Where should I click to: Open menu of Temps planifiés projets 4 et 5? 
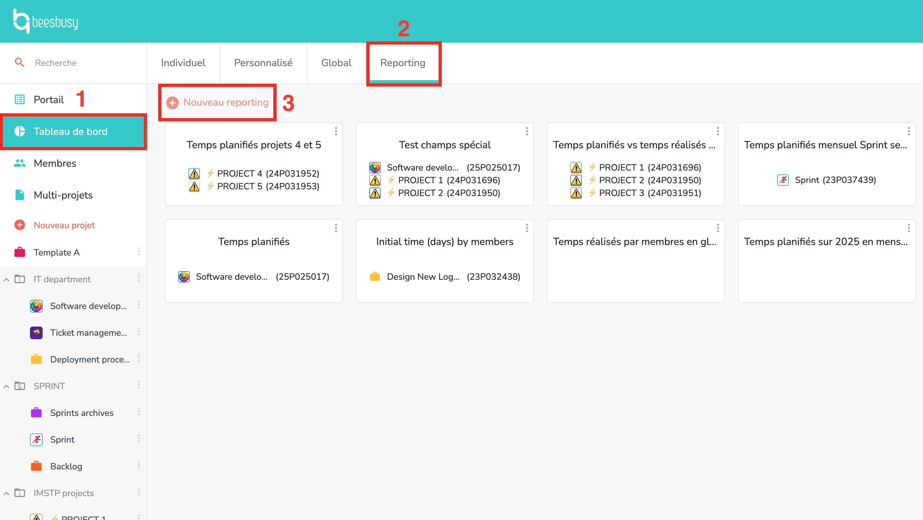click(336, 131)
